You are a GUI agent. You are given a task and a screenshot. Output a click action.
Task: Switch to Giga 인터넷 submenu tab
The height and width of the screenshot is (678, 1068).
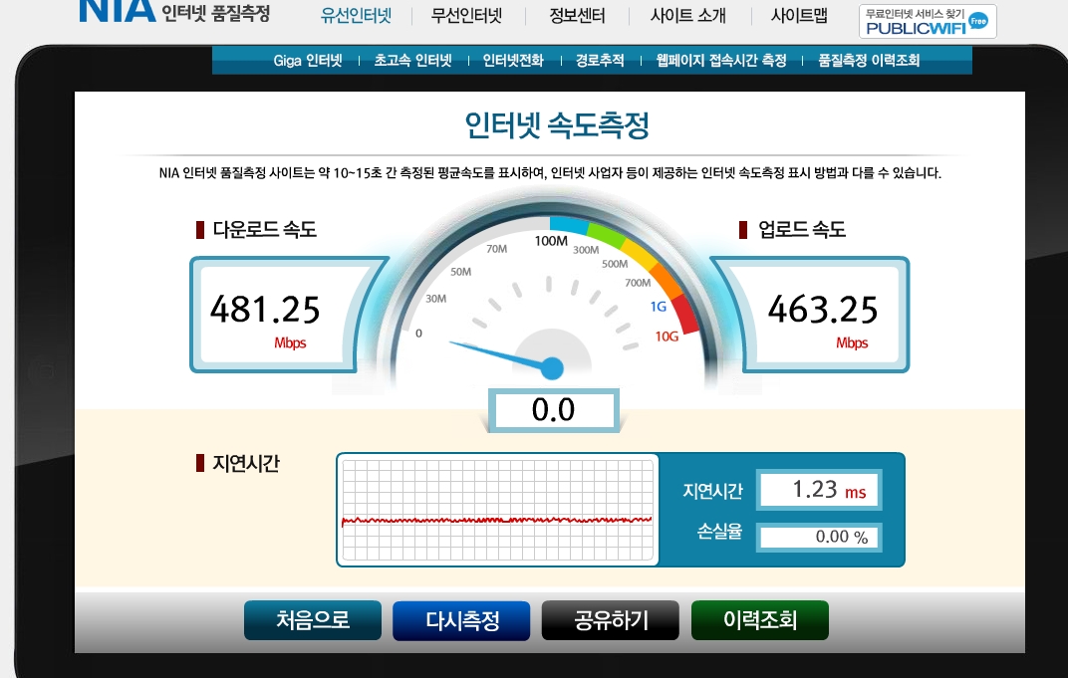pyautogui.click(x=308, y=61)
